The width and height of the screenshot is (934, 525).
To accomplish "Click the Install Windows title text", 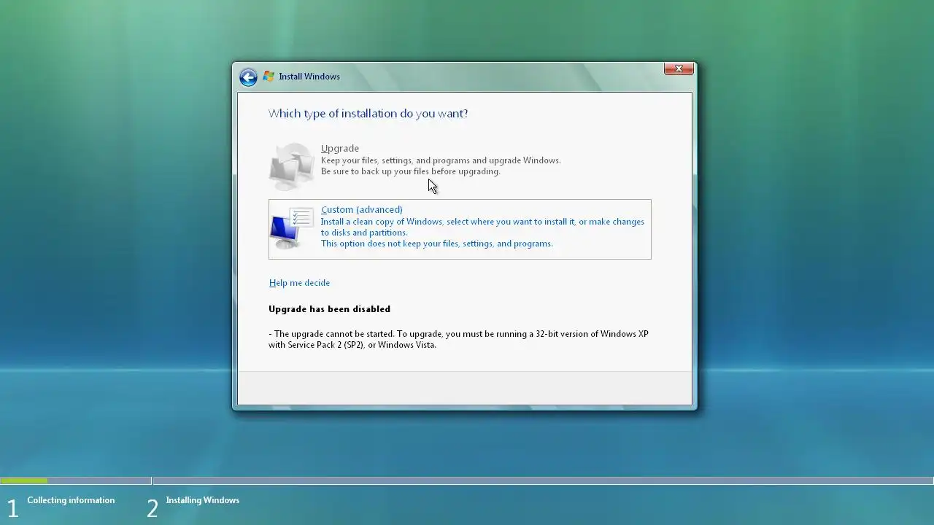I will [309, 77].
